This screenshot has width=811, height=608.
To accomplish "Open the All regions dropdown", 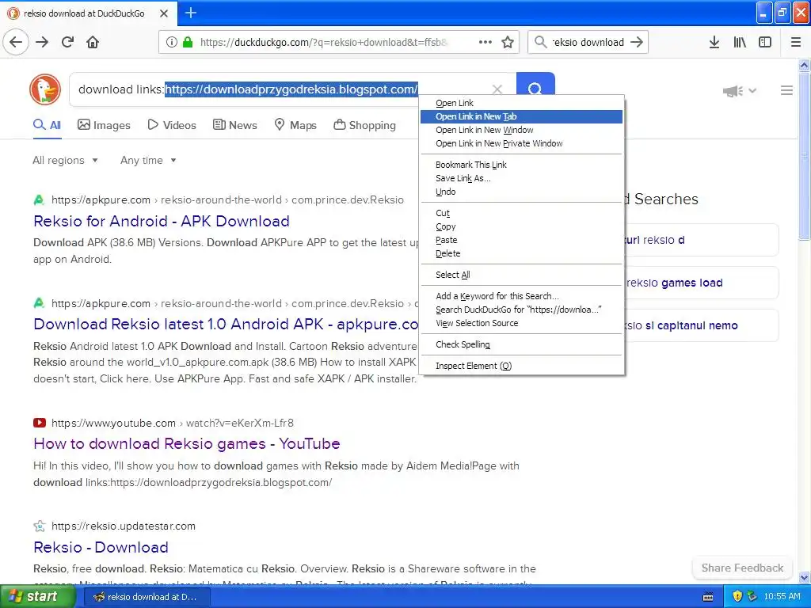I will (x=65, y=160).
